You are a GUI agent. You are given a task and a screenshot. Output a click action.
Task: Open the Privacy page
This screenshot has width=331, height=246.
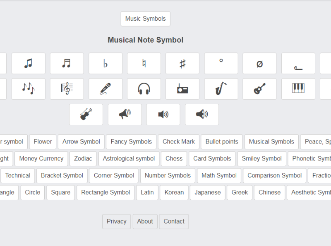[116, 222]
